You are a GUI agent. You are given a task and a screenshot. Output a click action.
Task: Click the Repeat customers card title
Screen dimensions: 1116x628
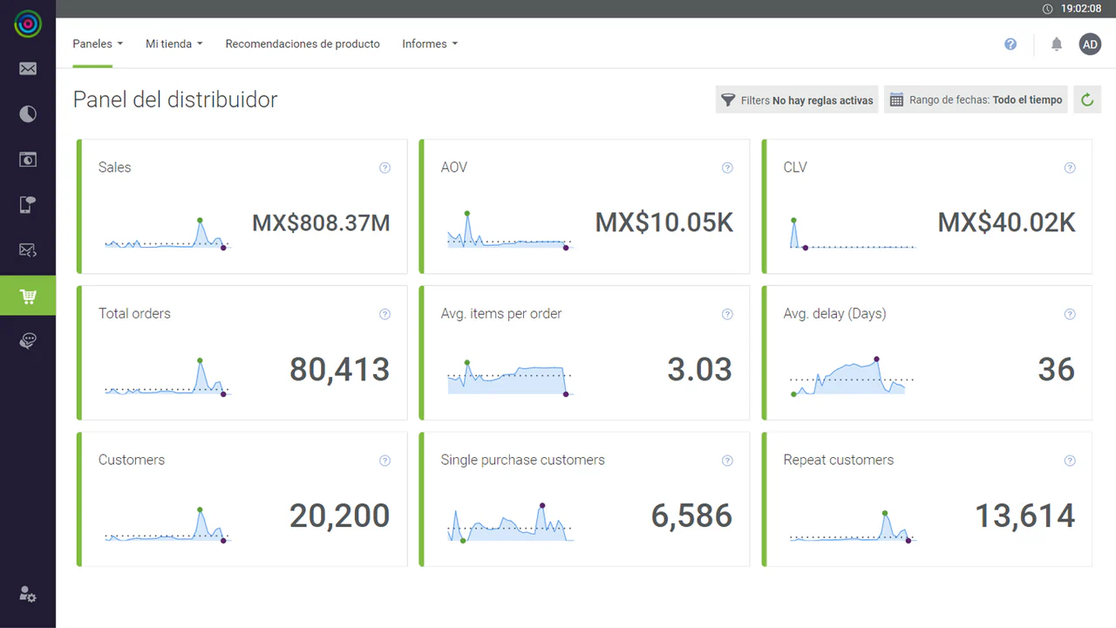pos(839,461)
